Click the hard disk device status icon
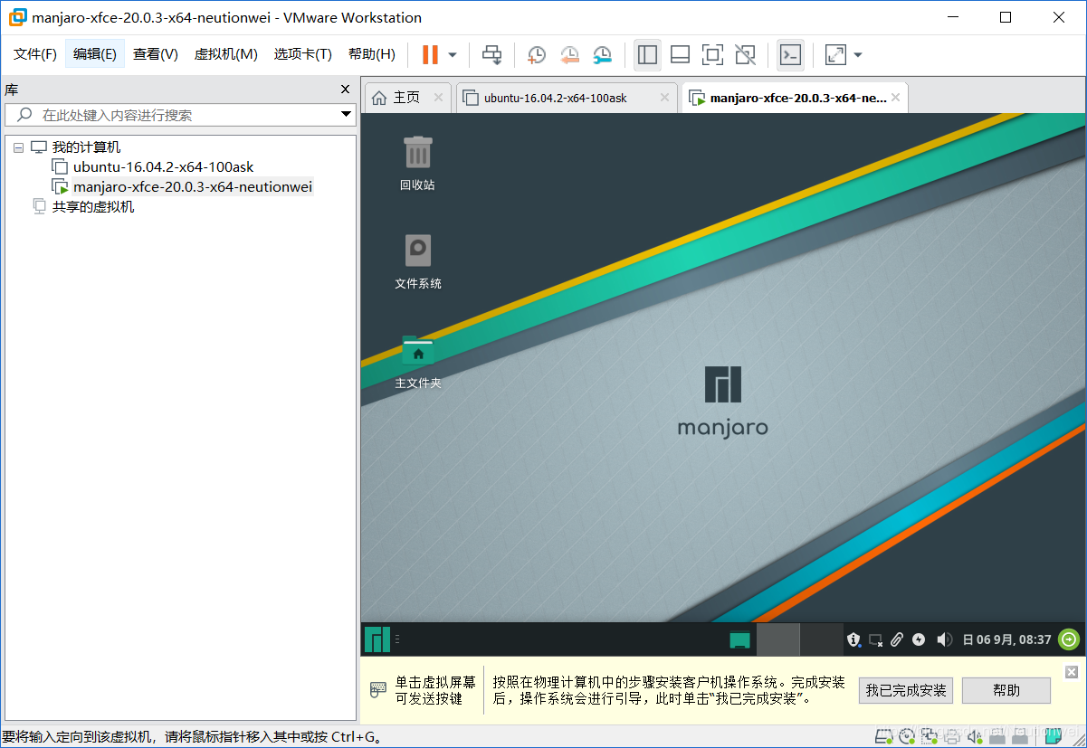This screenshot has height=748, width=1087. point(884,737)
